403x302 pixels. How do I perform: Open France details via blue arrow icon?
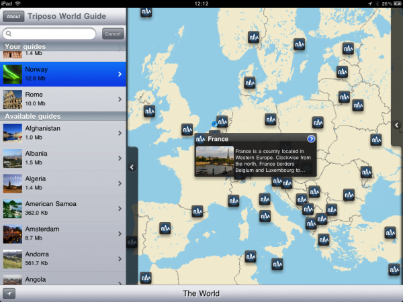(x=311, y=139)
